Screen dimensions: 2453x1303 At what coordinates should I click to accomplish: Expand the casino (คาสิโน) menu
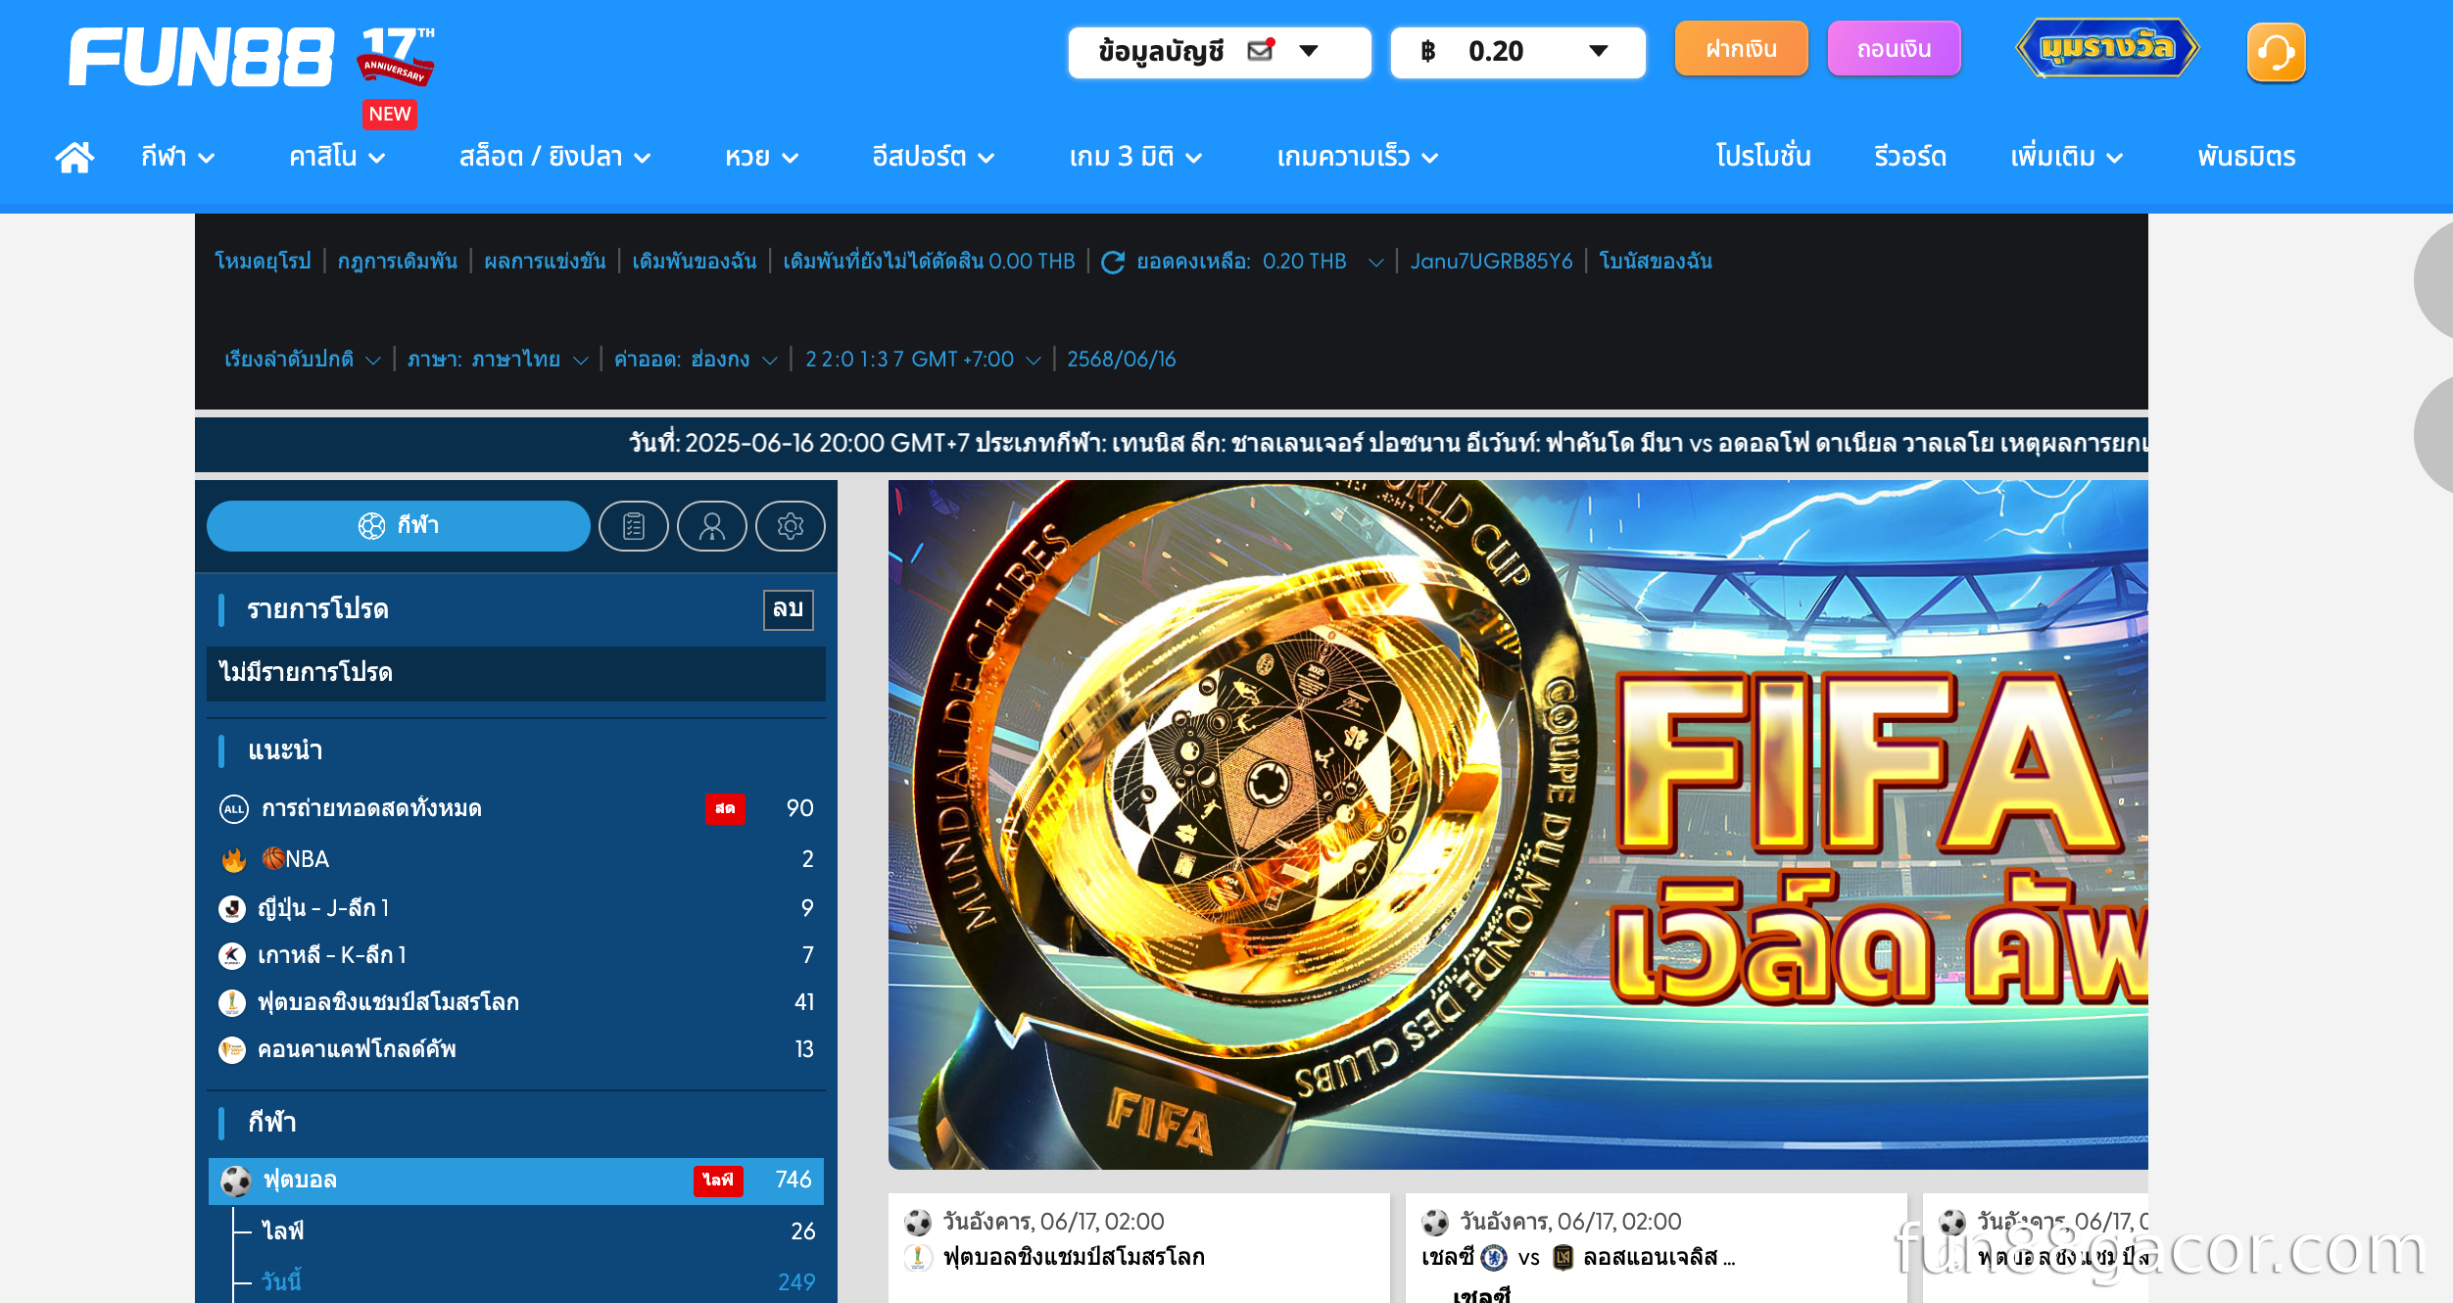coord(337,157)
